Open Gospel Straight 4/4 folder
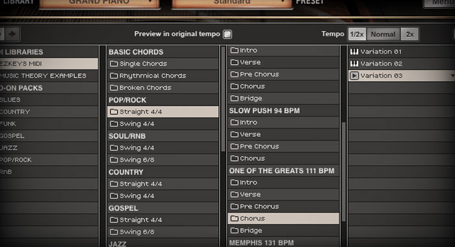 coord(162,220)
